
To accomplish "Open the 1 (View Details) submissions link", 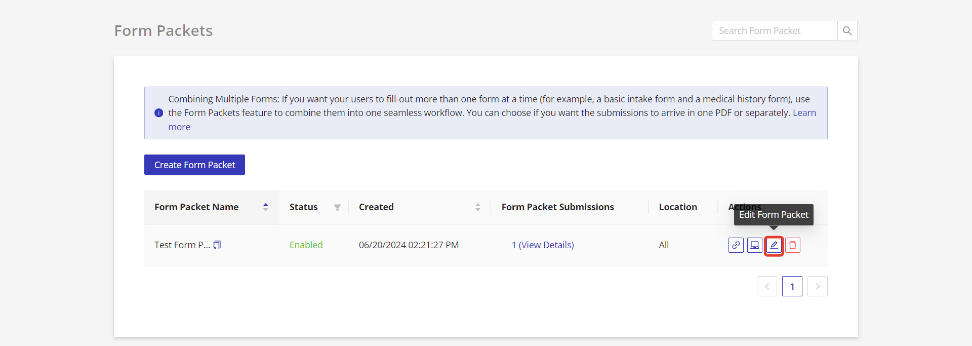I will (543, 245).
